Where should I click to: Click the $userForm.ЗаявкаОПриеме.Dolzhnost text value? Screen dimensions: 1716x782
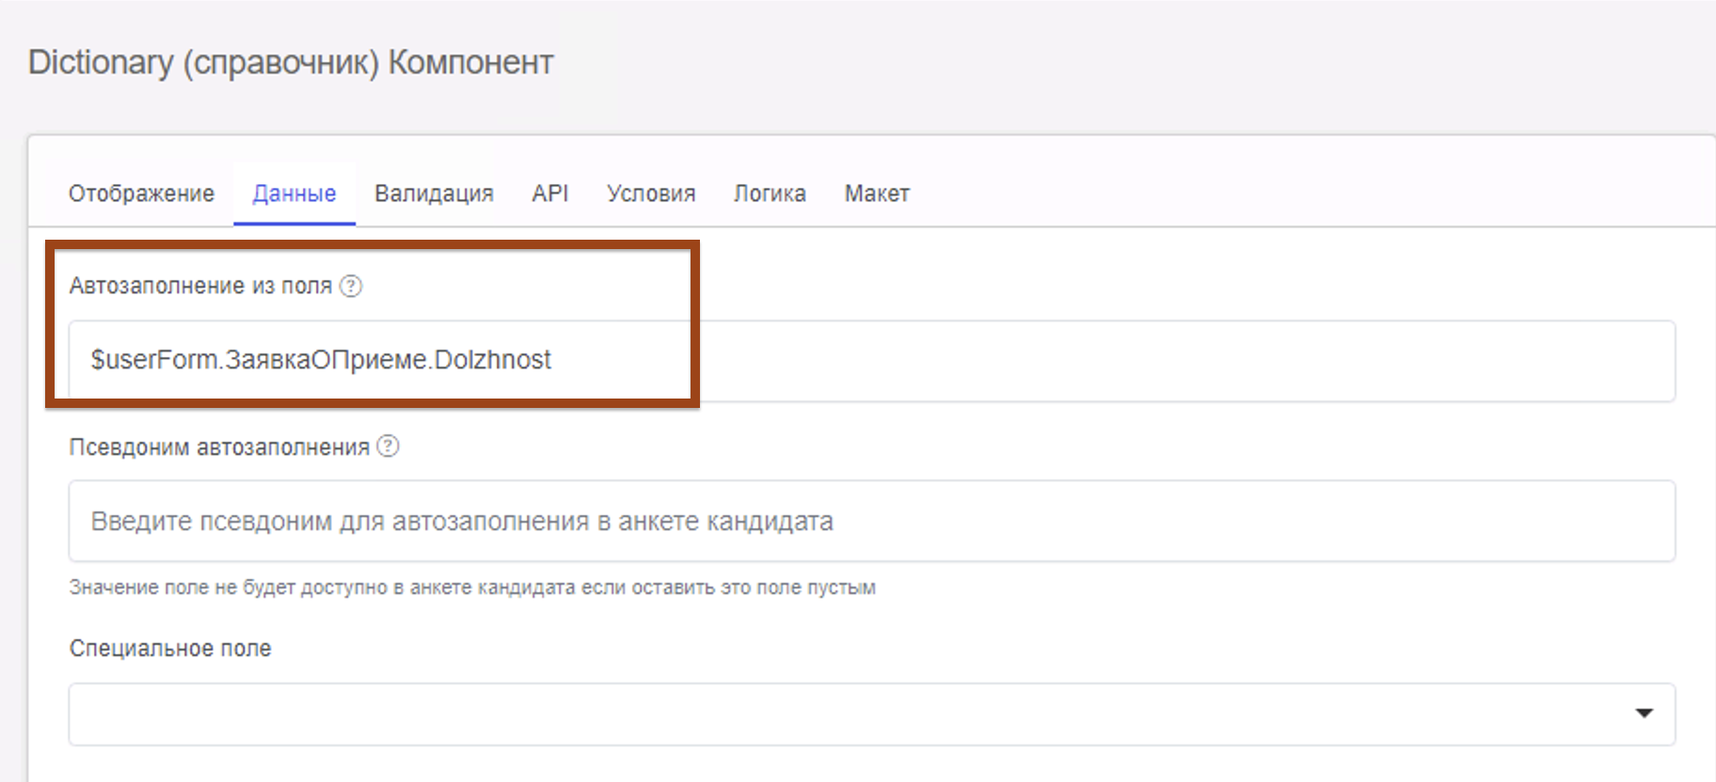click(x=321, y=360)
